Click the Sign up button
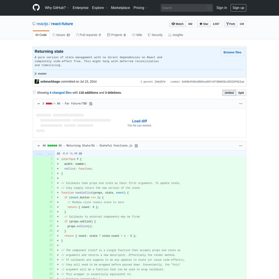 pos(238,8)
